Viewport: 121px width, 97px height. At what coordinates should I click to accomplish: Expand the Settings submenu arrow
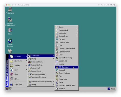point(26,65)
